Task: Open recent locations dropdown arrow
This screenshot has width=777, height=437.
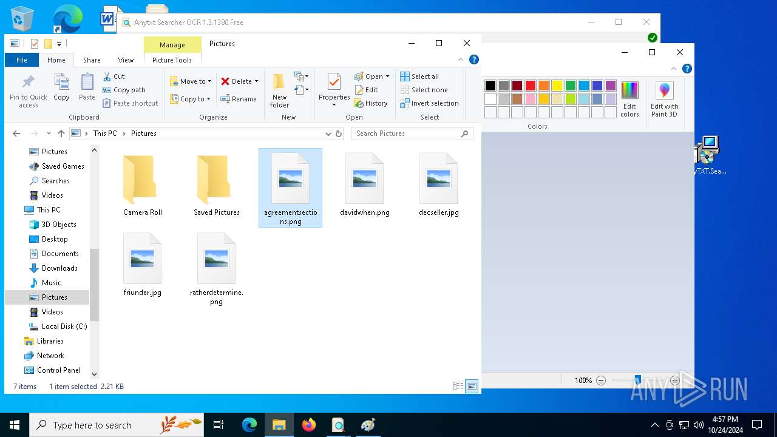Action: tap(48, 134)
